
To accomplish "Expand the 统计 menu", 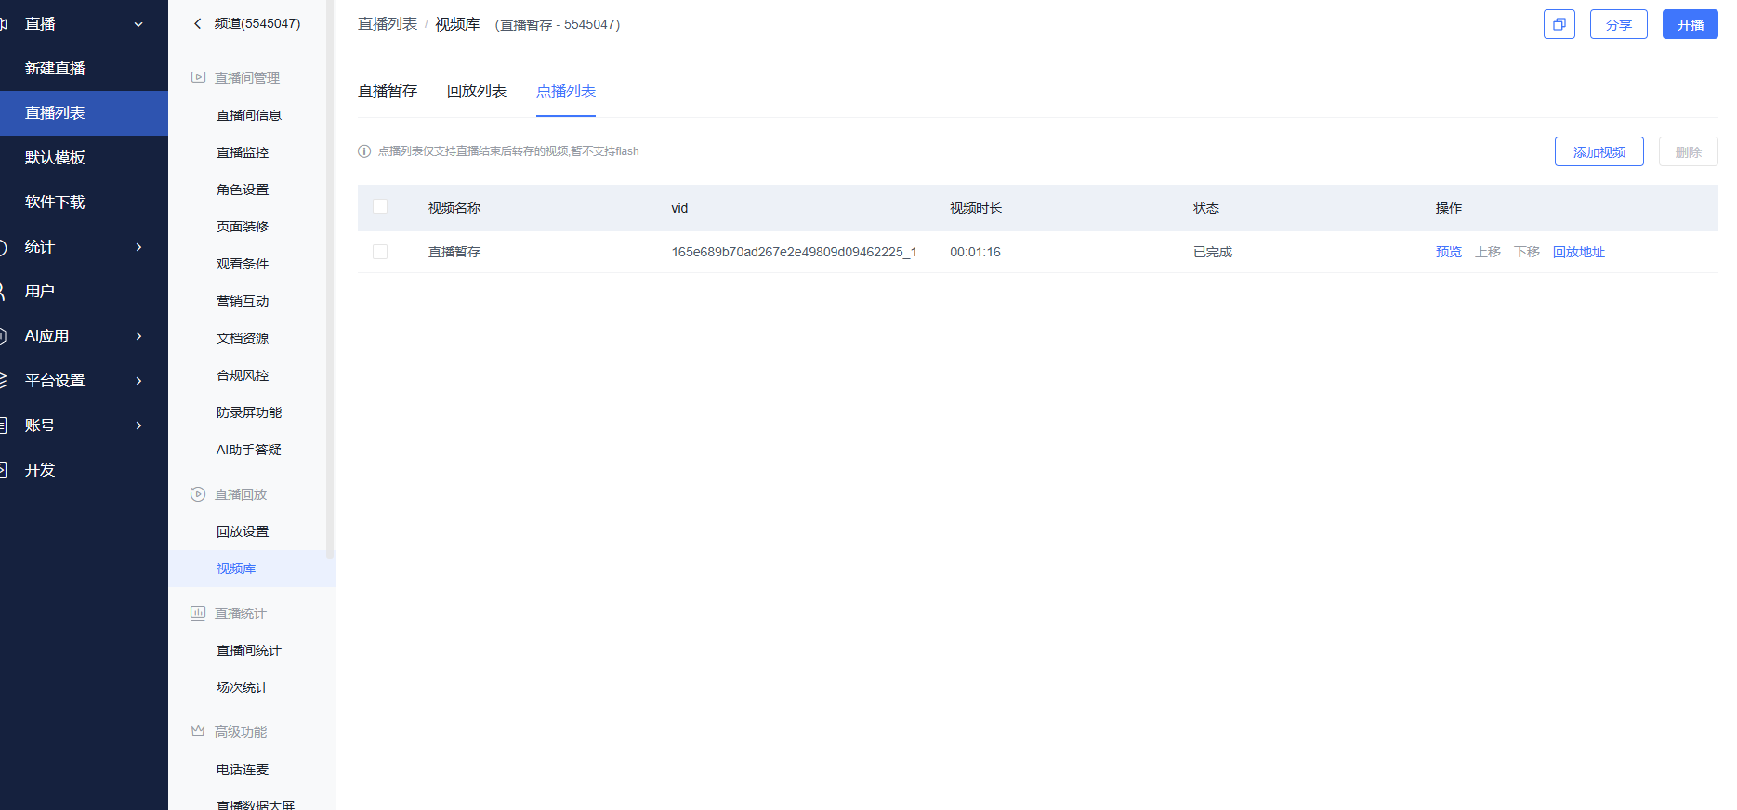I will point(138,247).
